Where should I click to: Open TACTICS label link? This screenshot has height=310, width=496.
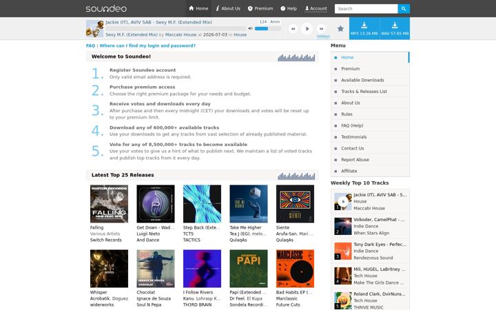click(x=192, y=240)
